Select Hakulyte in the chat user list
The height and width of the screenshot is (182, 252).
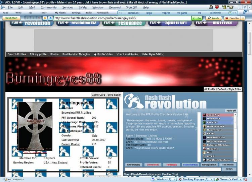click(x=218, y=149)
